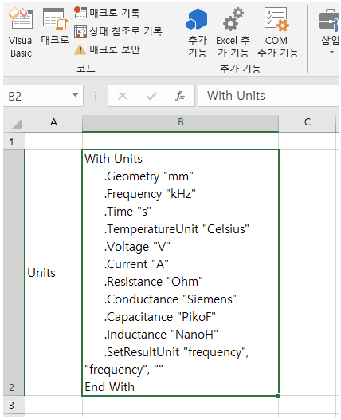Screen dimensions: 341x420
Task: Open Excel 추가 기능 add-ins dialog
Action: (233, 33)
